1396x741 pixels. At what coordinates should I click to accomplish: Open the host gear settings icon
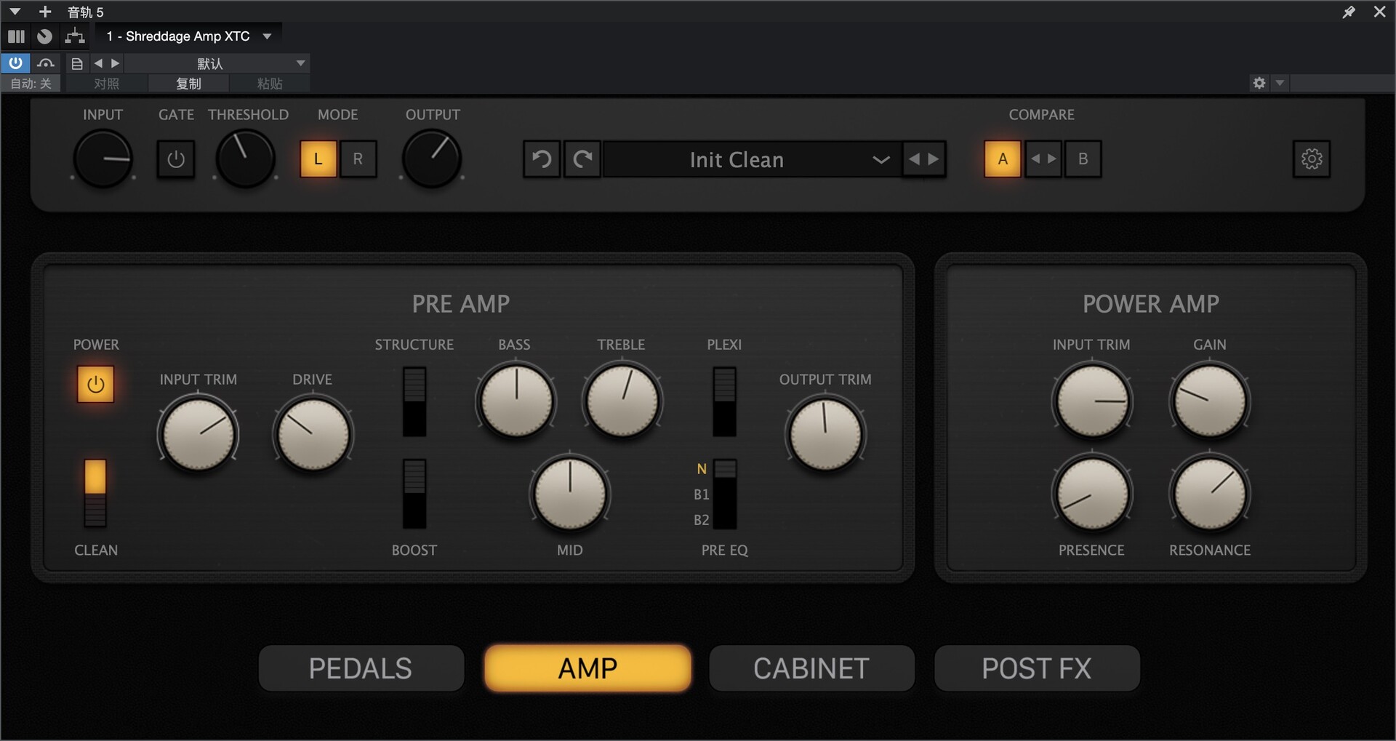[1259, 83]
